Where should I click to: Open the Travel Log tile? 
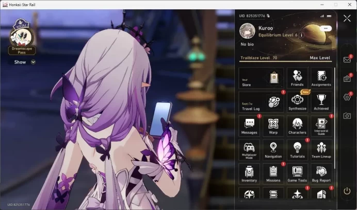(261, 102)
